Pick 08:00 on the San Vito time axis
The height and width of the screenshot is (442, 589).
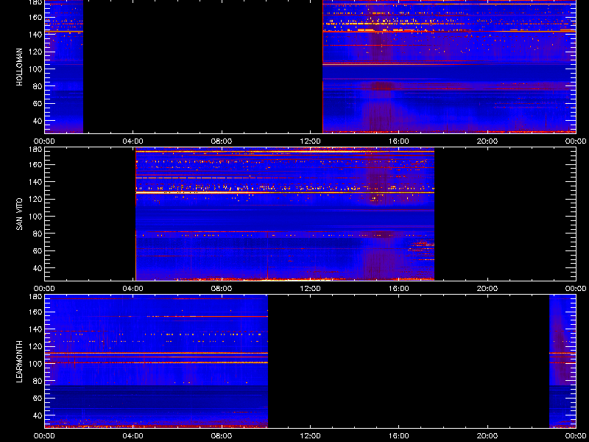(222, 289)
